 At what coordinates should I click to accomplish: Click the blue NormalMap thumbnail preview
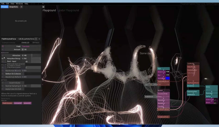[x=168, y=78]
